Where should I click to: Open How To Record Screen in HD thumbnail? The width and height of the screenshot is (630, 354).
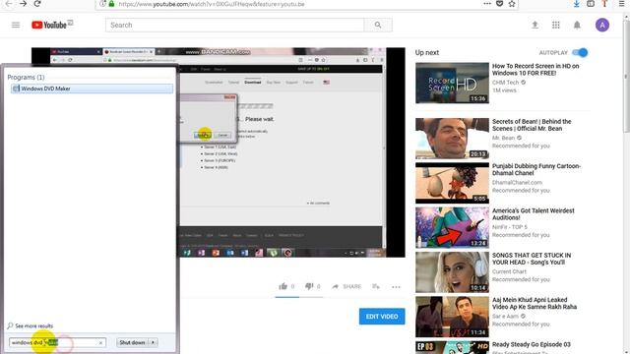[x=452, y=83]
